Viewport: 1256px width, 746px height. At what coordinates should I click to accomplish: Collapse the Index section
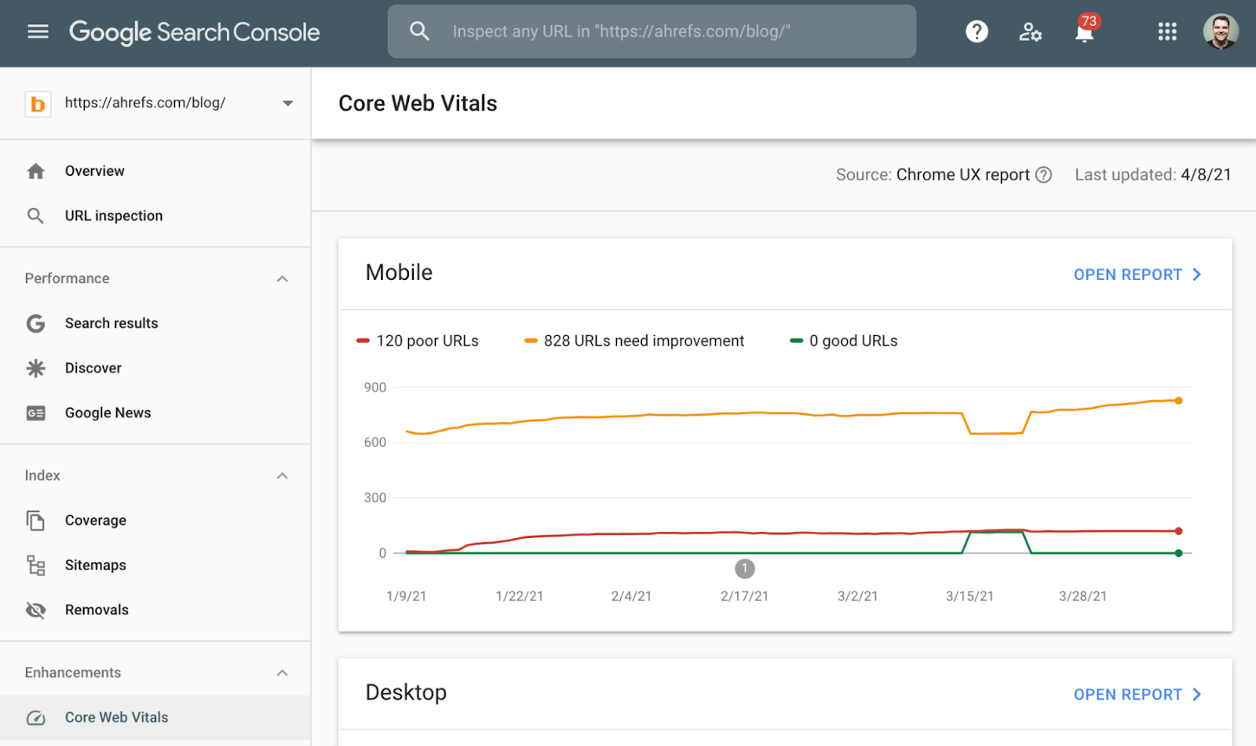point(283,475)
